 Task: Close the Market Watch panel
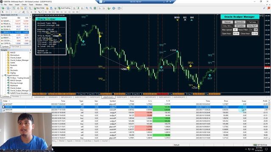pos(30,15)
